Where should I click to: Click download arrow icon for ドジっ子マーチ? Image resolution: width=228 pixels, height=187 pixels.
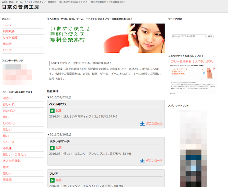coord(142,161)
